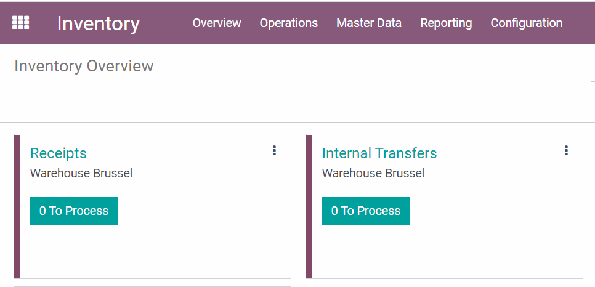
Task: Click Warehouse Brussel under Internal Transfers
Action: tap(373, 173)
